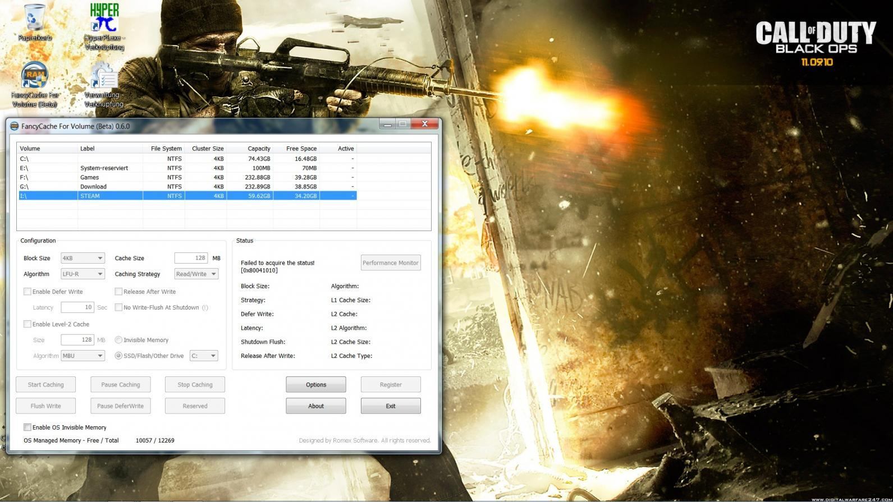Click the Stop Caching button
Image resolution: width=893 pixels, height=502 pixels.
pyautogui.click(x=195, y=385)
